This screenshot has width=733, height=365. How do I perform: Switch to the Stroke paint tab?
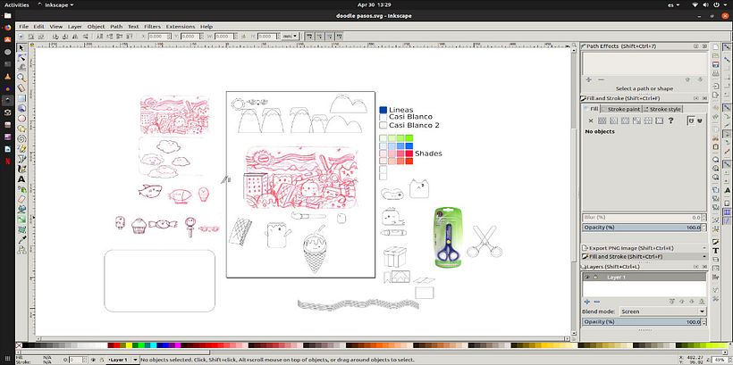coord(620,109)
